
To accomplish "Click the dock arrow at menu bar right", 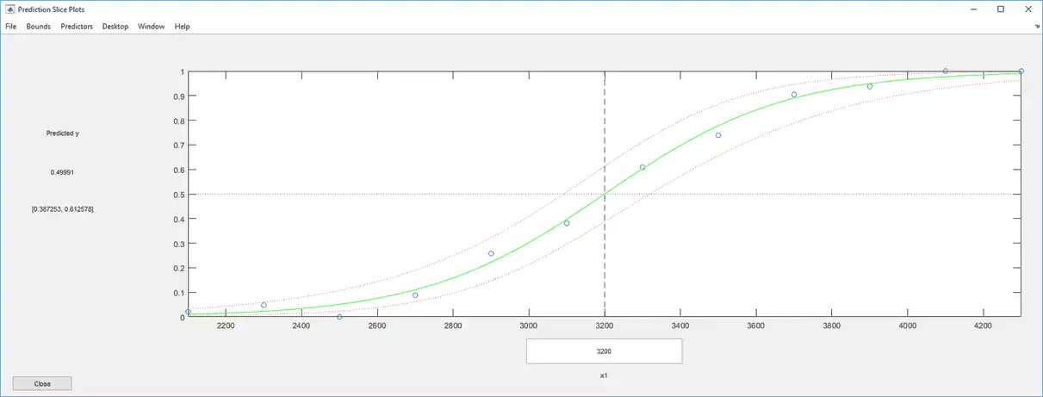I will (x=1037, y=27).
